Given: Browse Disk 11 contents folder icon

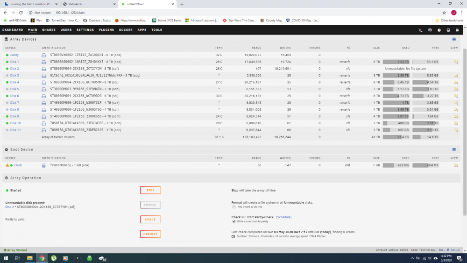Looking at the screenshot, I should pyautogui.click(x=456, y=130).
